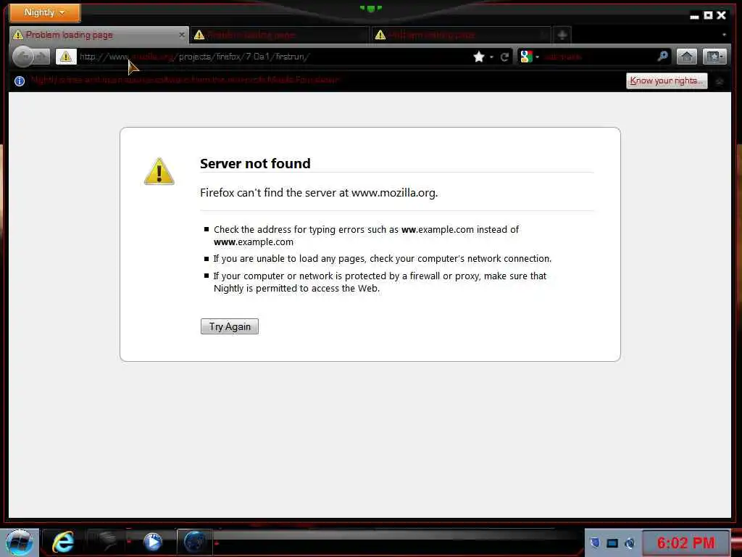Open the list all tabs dropdown arrow
This screenshot has width=742, height=557.
coord(724,35)
